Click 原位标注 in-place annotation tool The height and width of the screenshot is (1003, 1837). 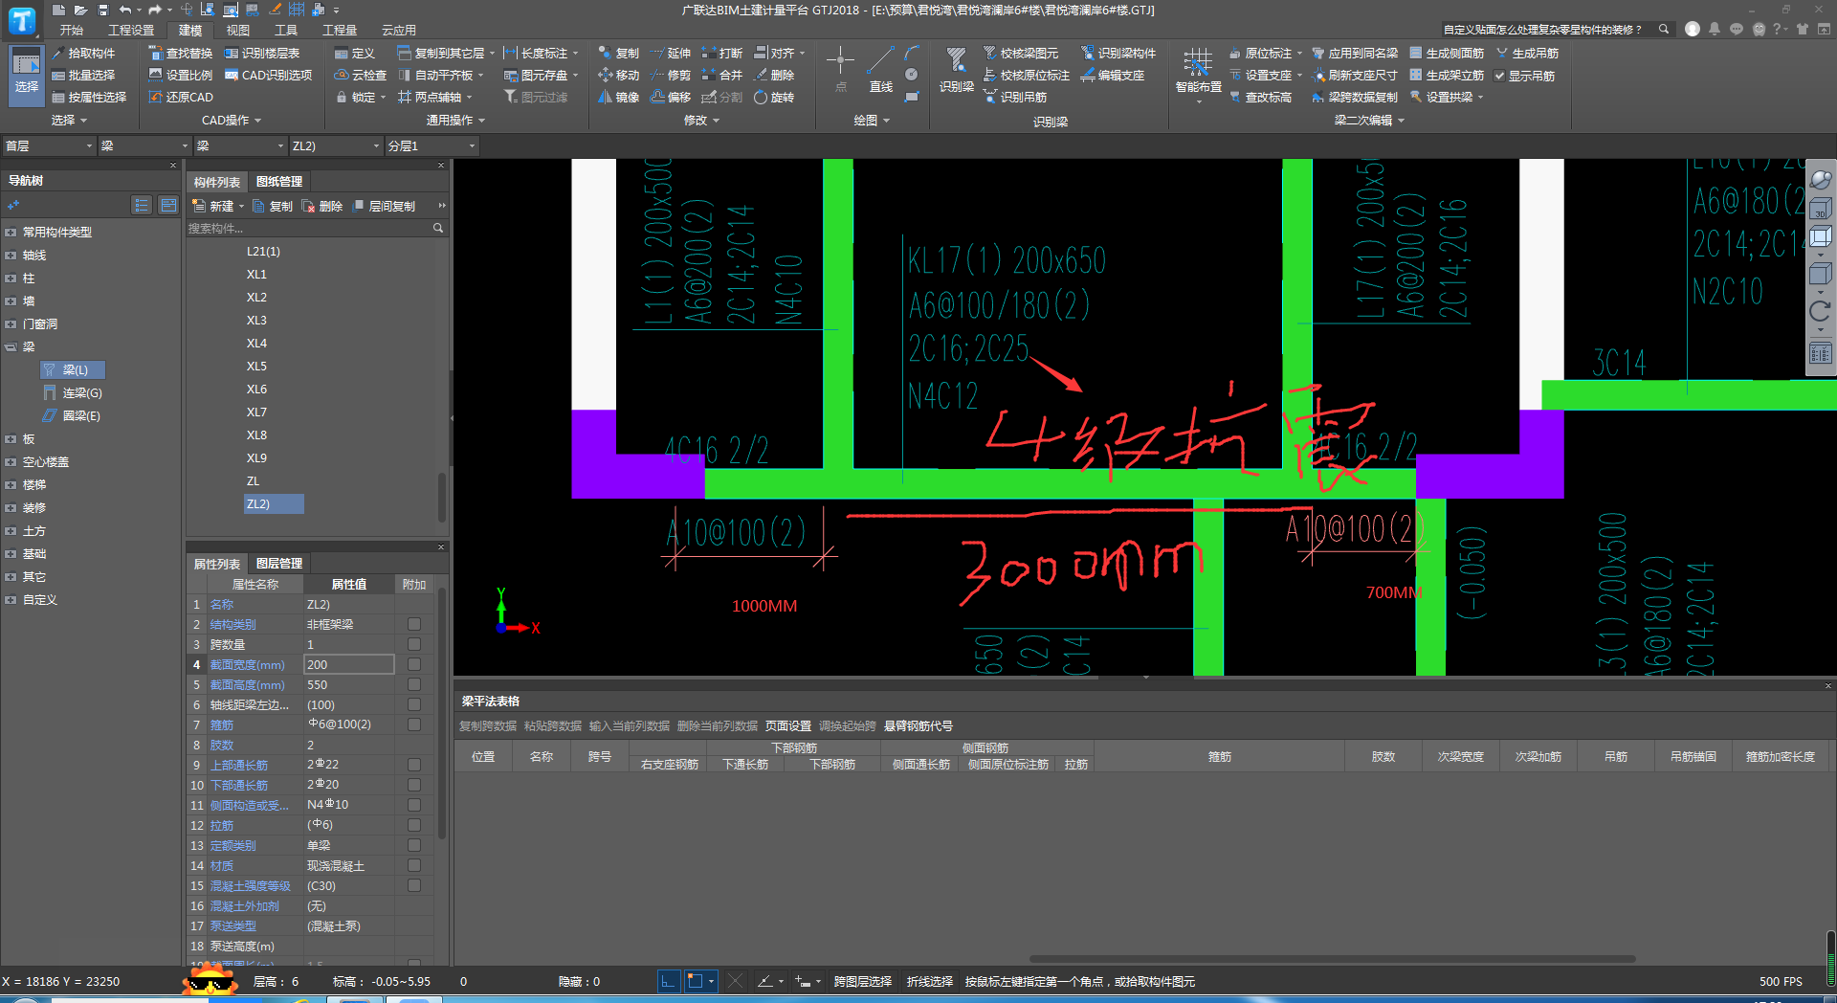[1265, 54]
